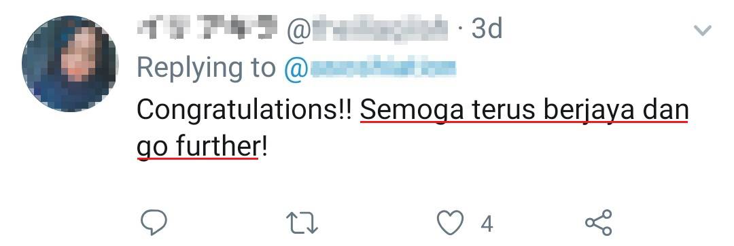Click the reply speech bubble icon
This screenshot has width=734, height=246.
[154, 222]
